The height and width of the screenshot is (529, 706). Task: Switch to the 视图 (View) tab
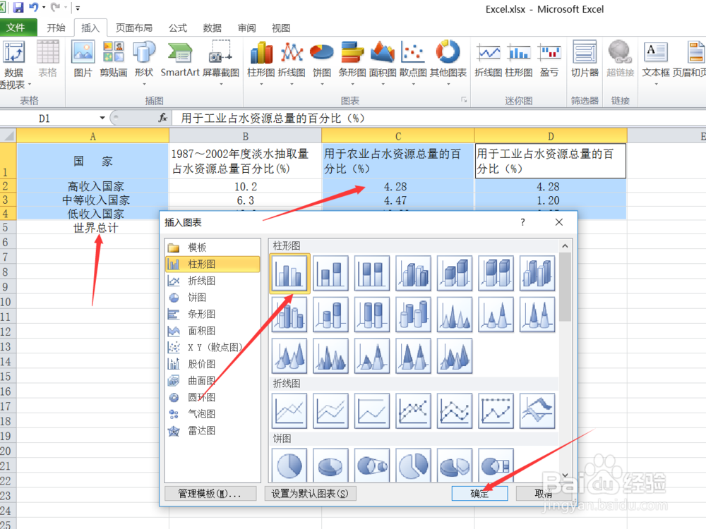(x=281, y=28)
